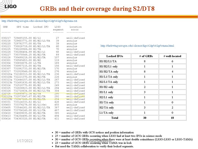Click the slide title GRBs and their coverage
198x149 pixels.
[97, 9]
